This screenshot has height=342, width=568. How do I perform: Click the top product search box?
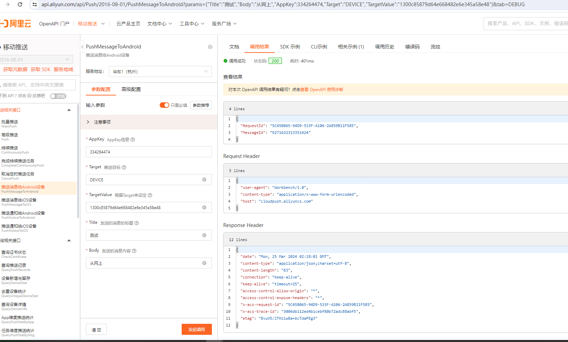pyautogui.click(x=526, y=23)
